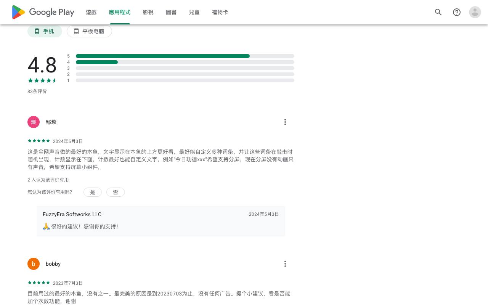Click the review date 2024年5月3日 under 邹琰

coord(67,141)
